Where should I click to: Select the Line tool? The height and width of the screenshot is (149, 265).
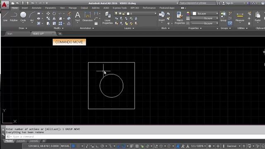point(5,17)
